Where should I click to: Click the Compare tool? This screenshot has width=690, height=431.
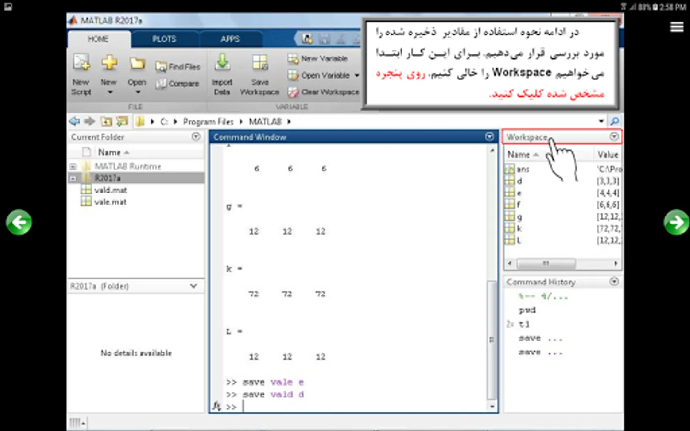[177, 84]
